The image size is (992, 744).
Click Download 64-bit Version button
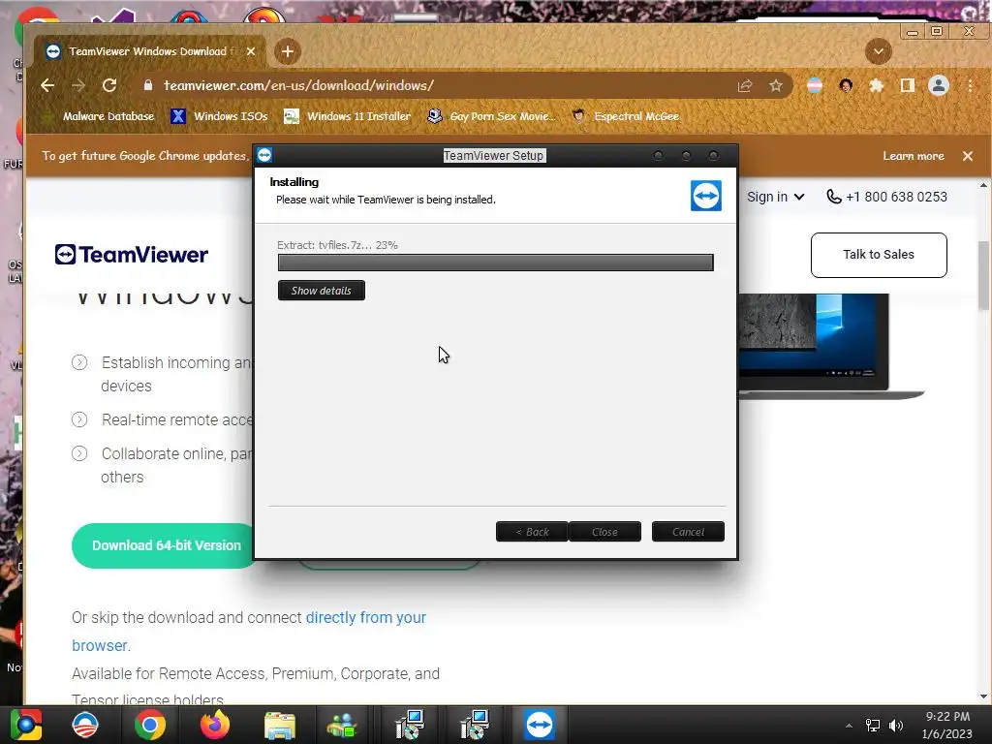[166, 545]
